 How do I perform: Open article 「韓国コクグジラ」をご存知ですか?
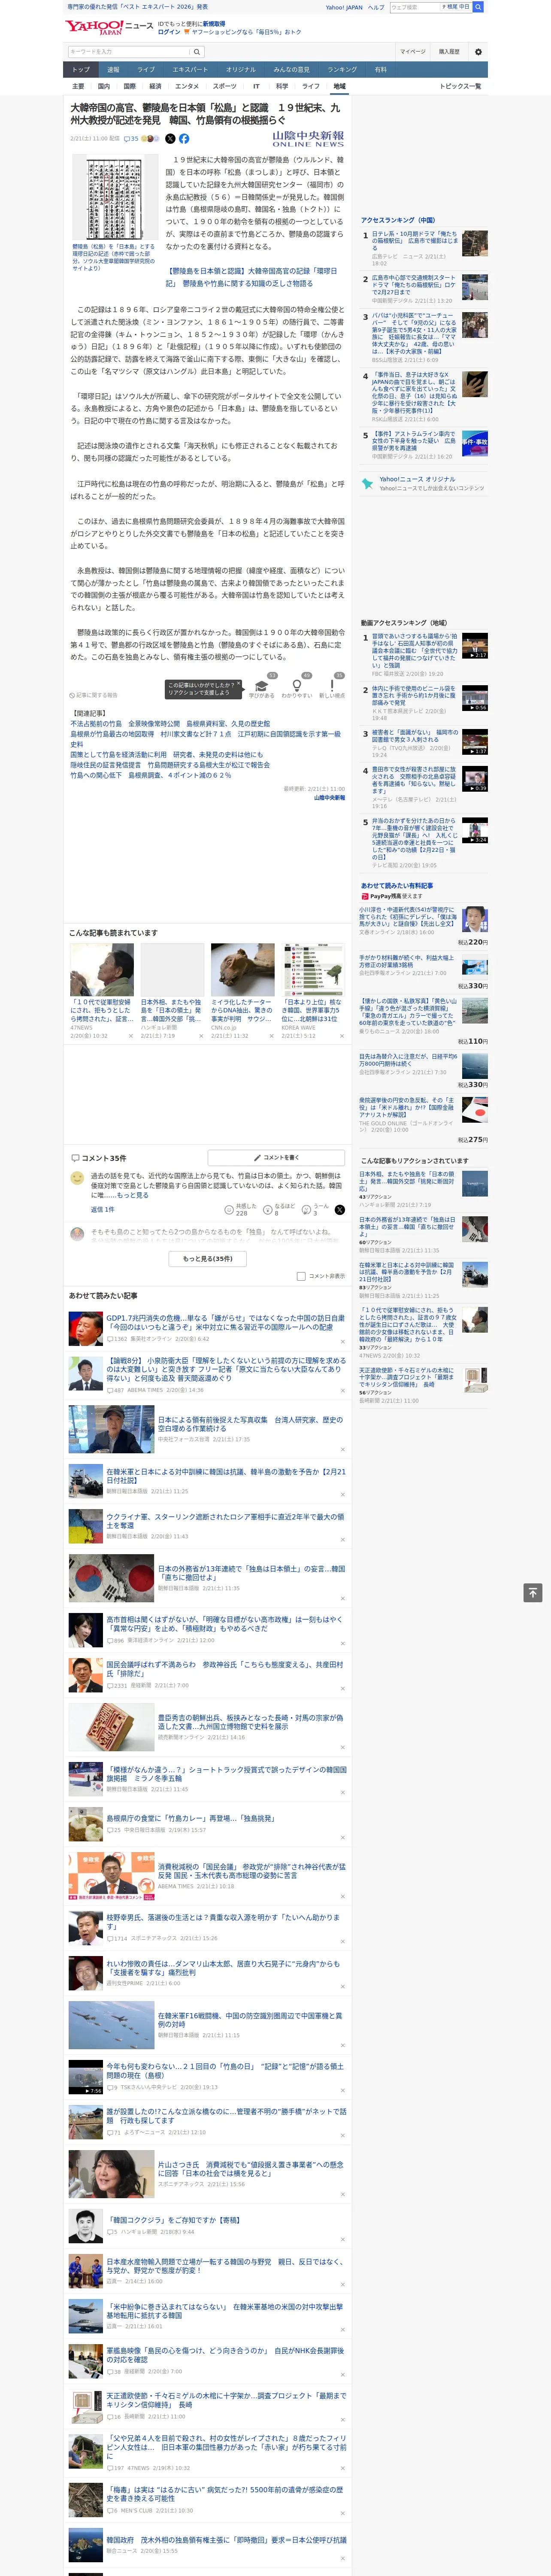173,2220
